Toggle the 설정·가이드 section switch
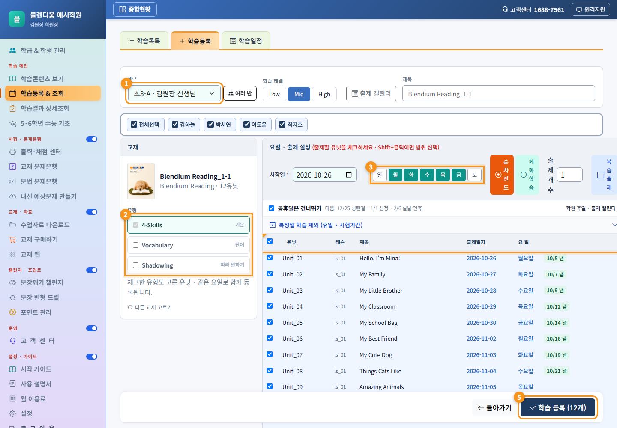 pos(92,357)
